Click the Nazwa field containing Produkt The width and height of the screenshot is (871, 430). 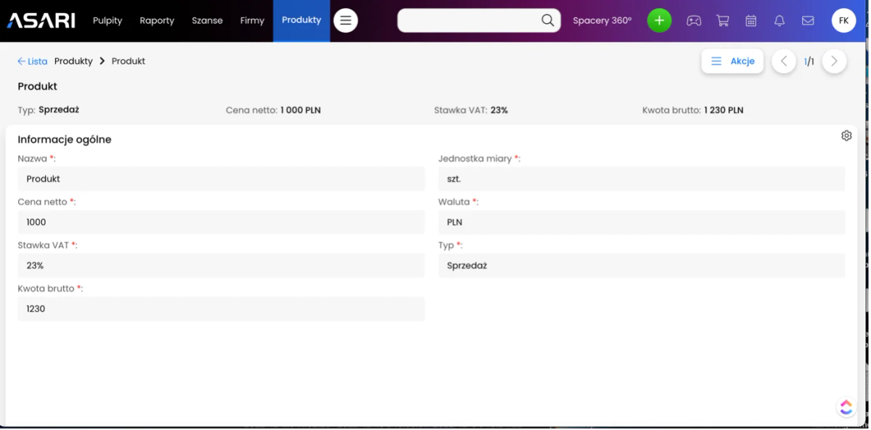click(221, 178)
